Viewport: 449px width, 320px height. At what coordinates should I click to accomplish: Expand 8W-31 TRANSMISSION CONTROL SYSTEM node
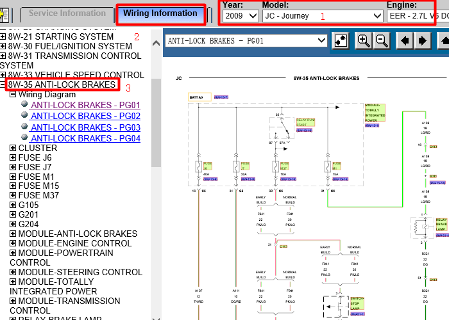(x=3, y=56)
